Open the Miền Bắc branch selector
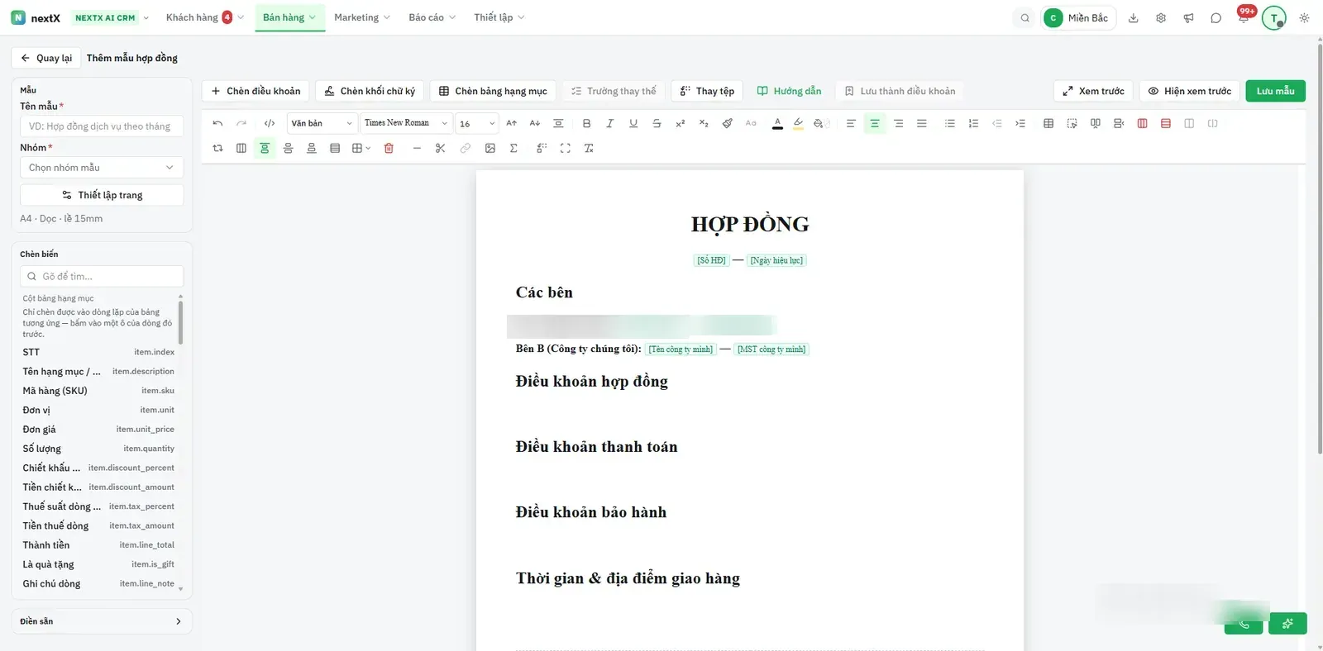This screenshot has width=1323, height=651. [x=1079, y=17]
